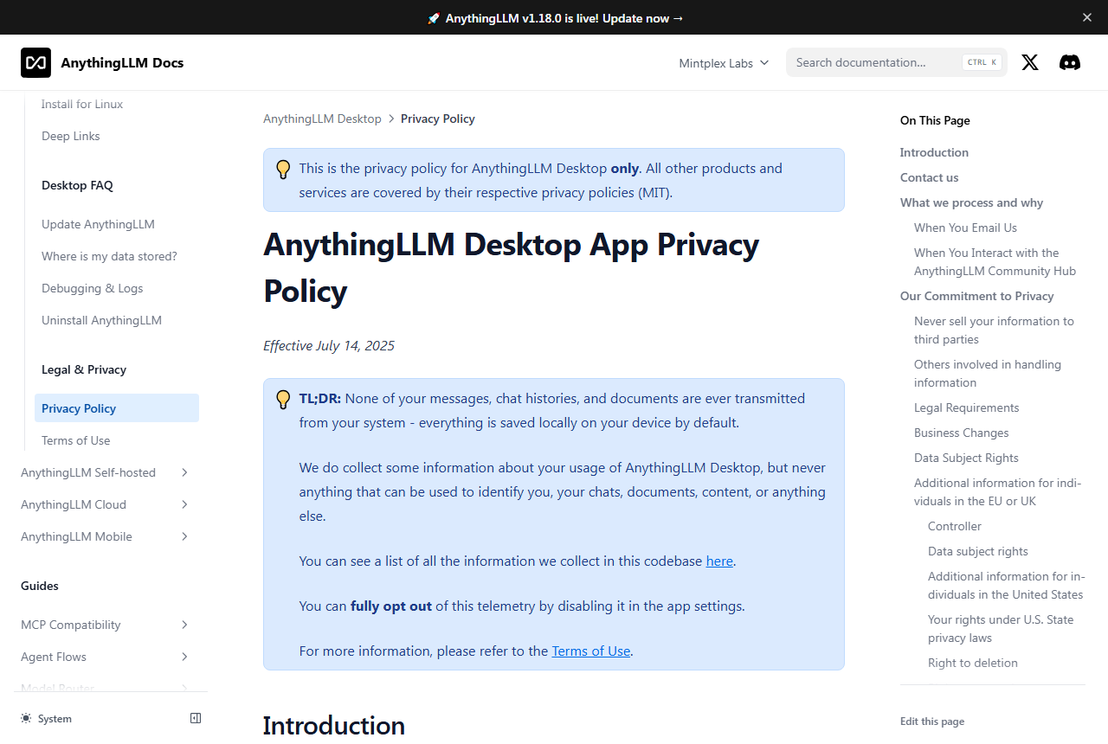Collapse the sidebar using the panel icon
Screen dimensions: 1108x744
click(196, 718)
